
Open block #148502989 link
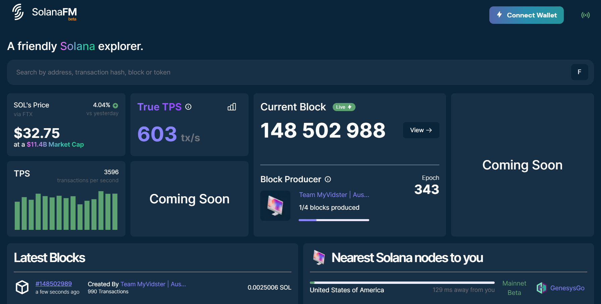(x=54, y=284)
